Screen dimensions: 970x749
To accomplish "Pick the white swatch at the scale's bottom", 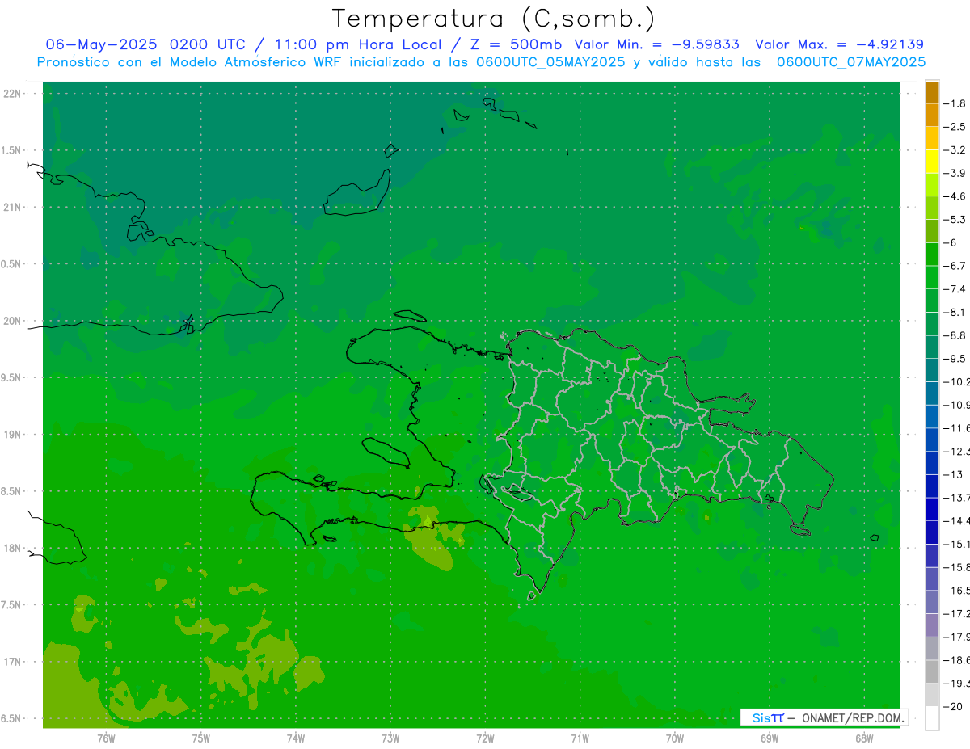I will point(932,718).
